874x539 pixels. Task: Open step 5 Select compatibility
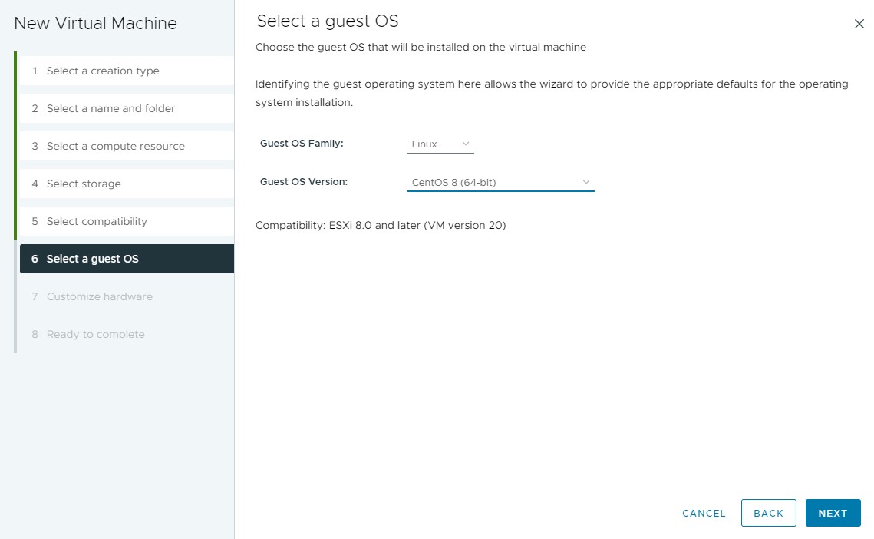(x=97, y=221)
